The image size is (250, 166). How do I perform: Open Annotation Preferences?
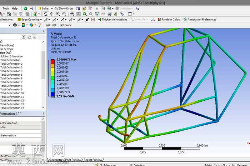(200, 19)
